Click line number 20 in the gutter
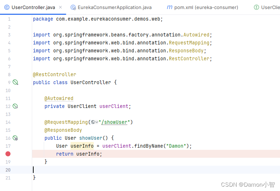280x191 pixels. 8,170
